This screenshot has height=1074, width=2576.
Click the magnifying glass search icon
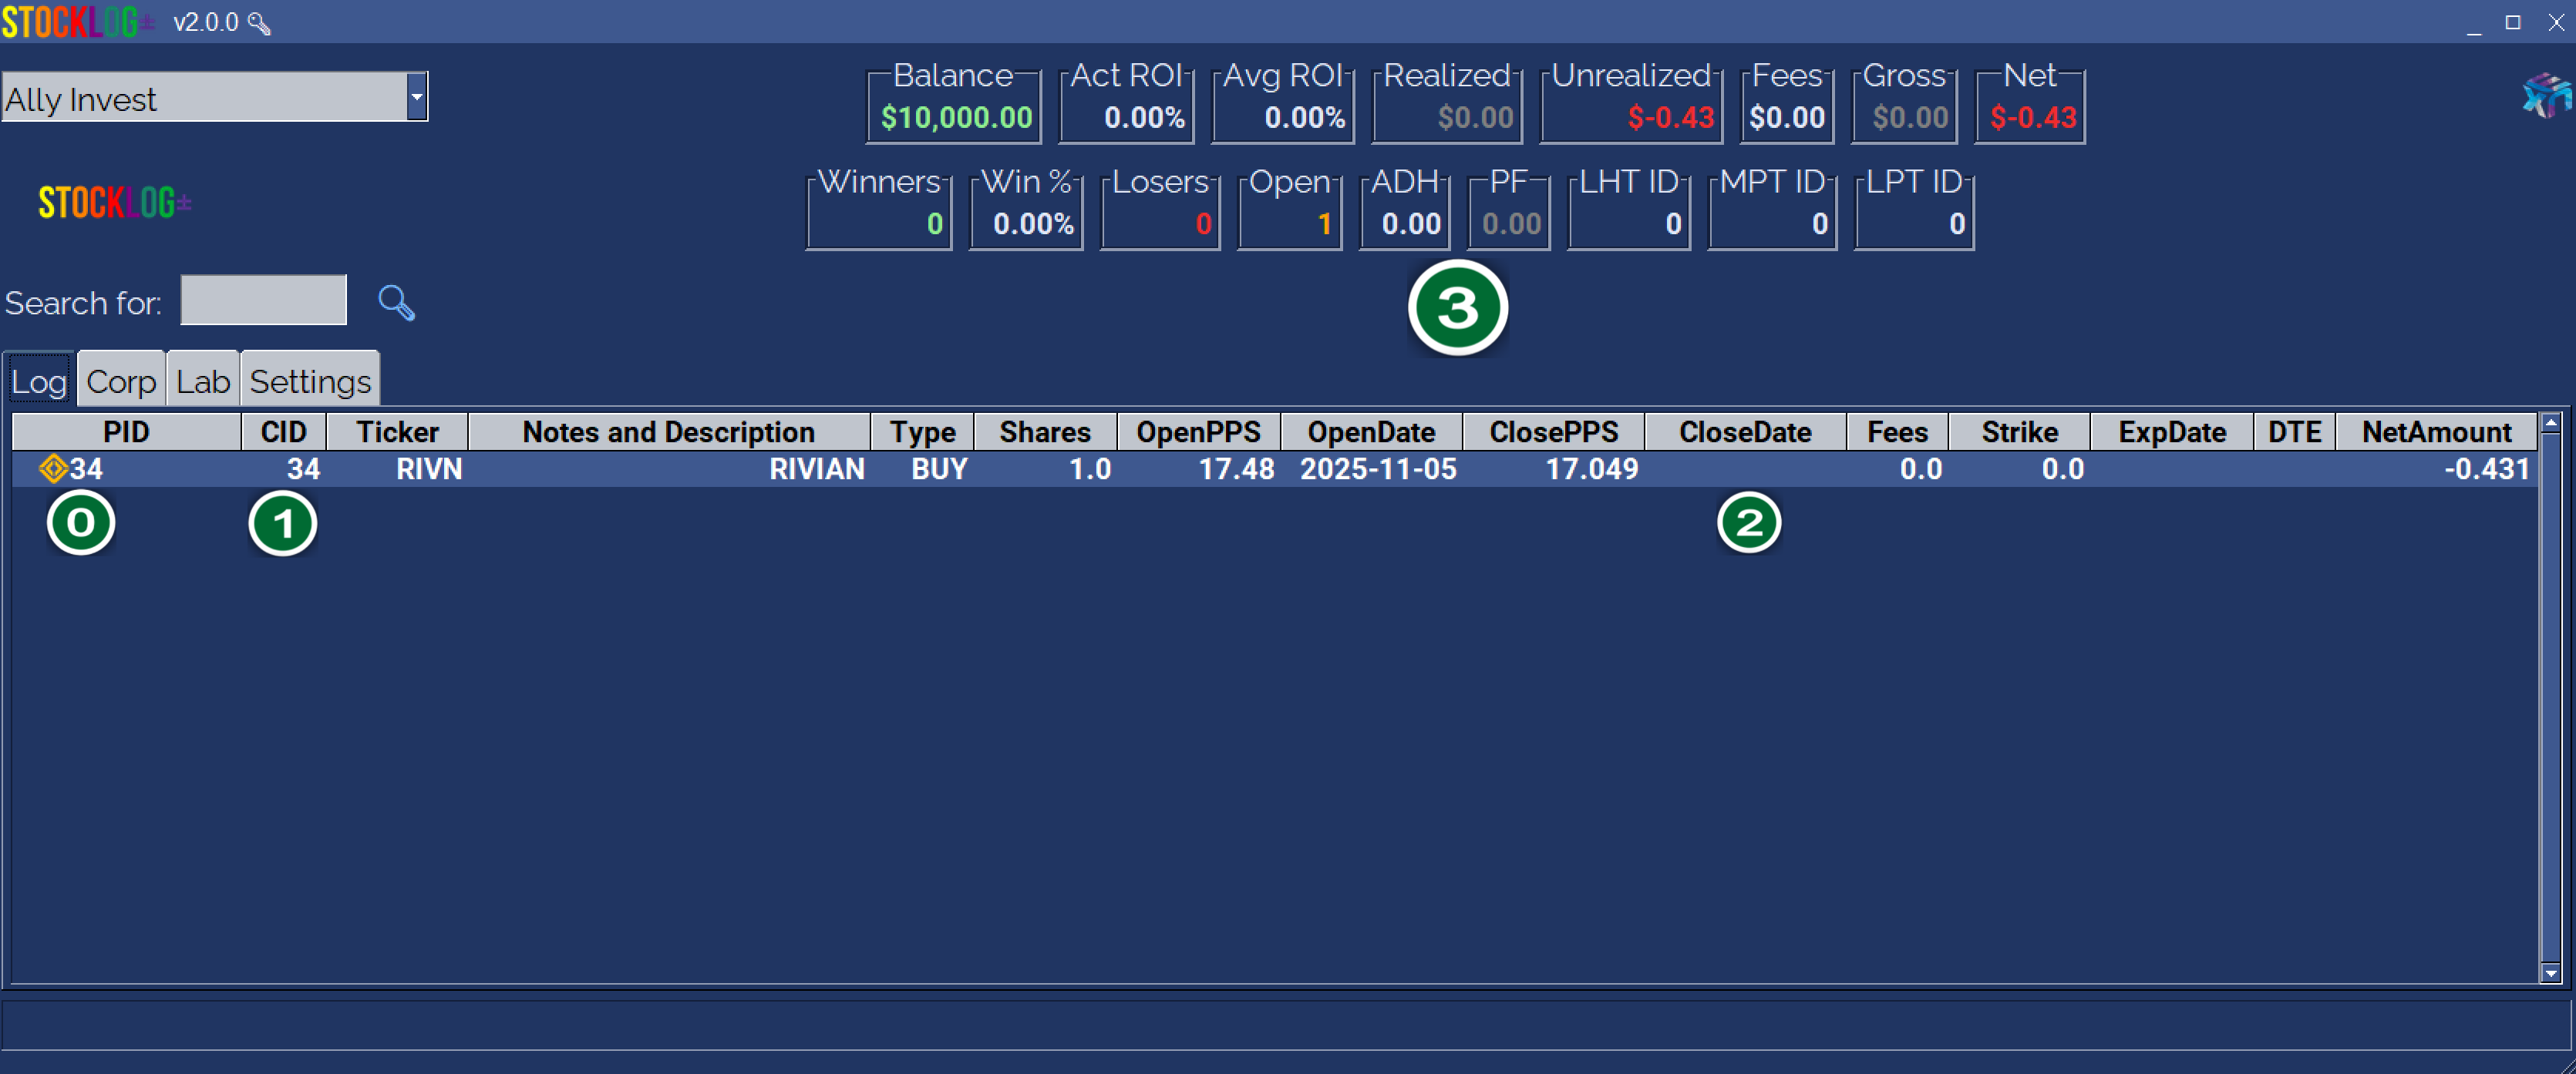[x=396, y=302]
